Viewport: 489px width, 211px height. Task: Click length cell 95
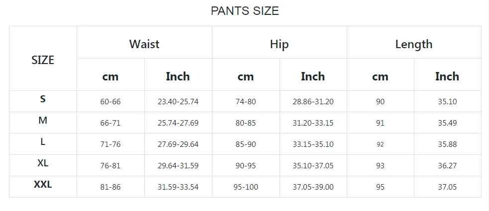[x=381, y=187]
